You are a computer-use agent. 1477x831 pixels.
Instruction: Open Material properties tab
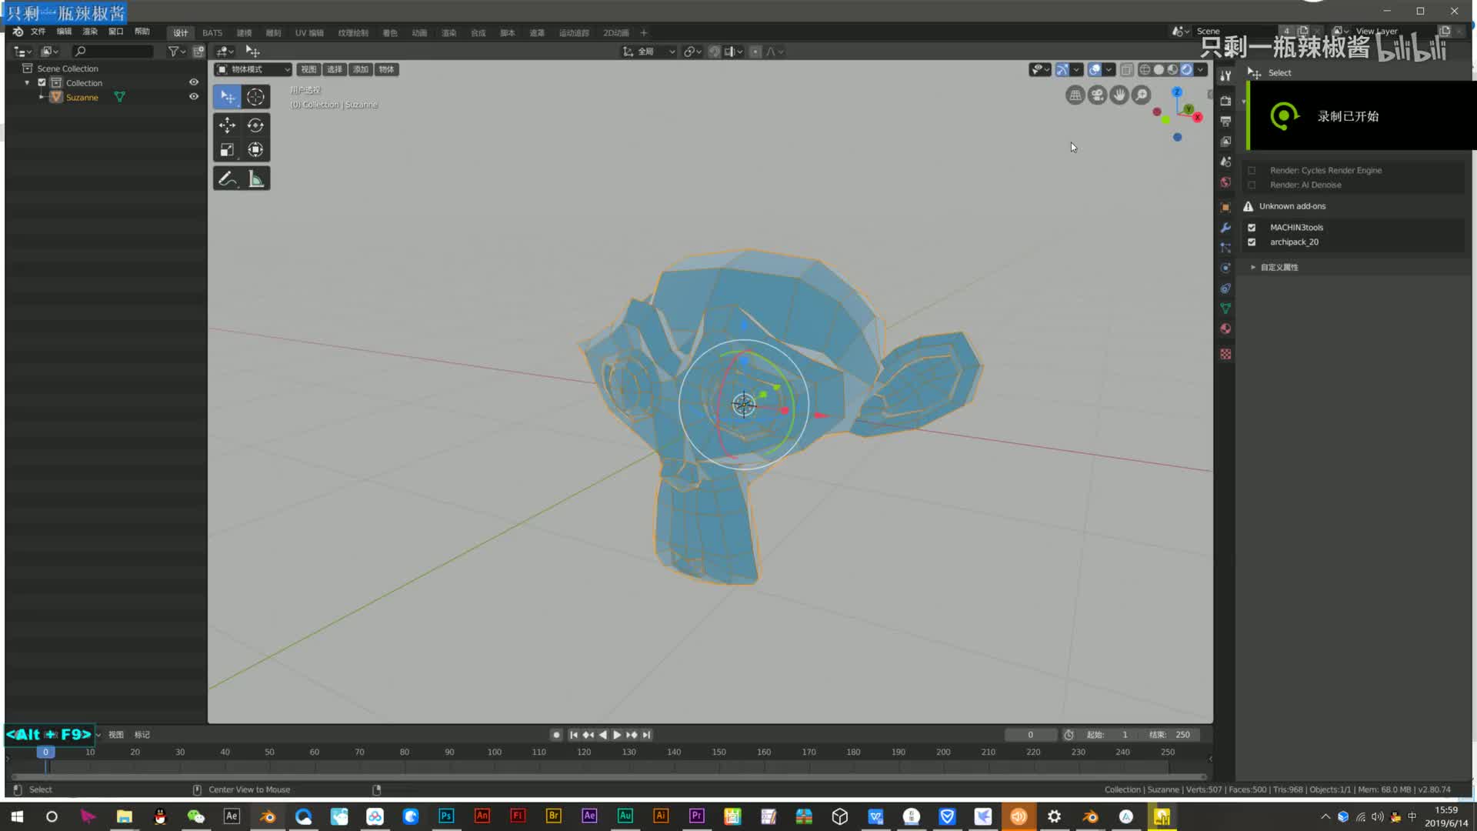[1225, 329]
